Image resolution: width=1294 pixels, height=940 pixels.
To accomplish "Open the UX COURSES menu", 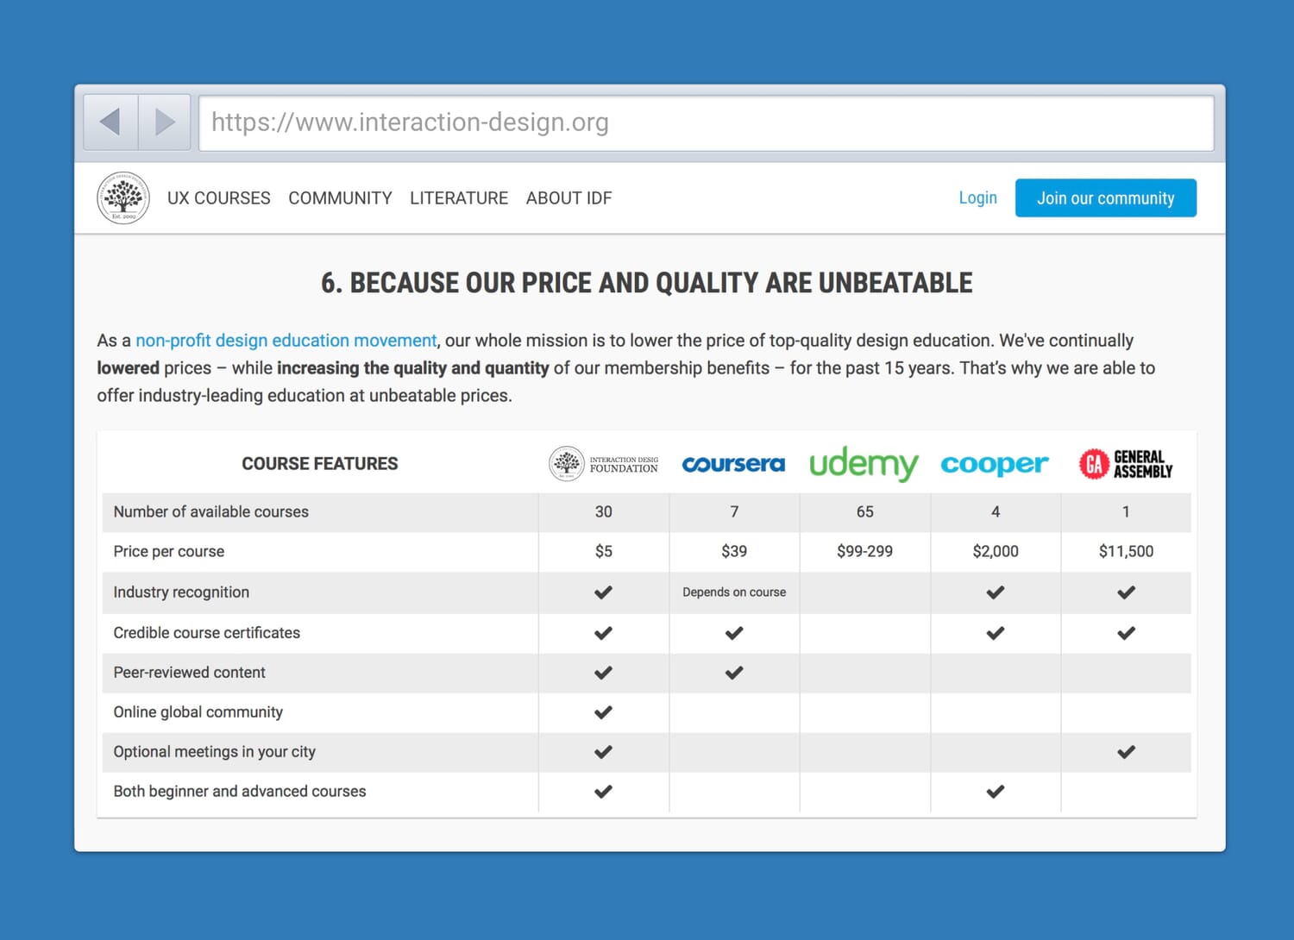I will (218, 197).
